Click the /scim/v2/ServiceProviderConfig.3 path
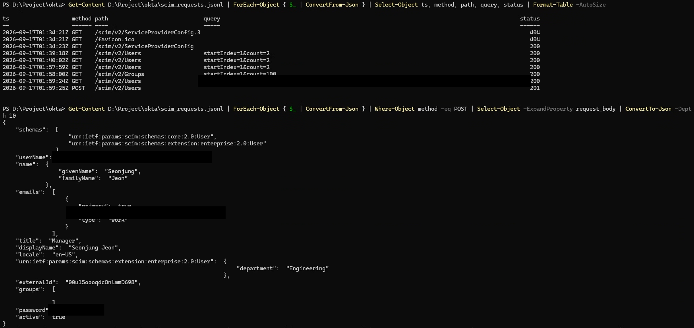 [148, 33]
